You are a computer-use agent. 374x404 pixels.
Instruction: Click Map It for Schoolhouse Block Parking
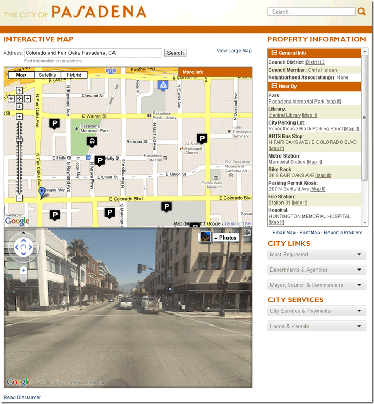[x=352, y=129]
